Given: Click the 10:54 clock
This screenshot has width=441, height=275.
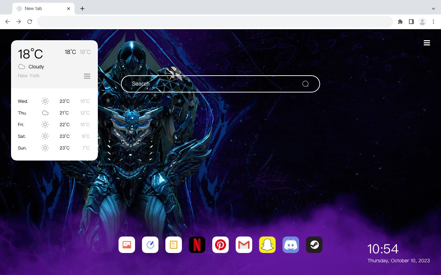Looking at the screenshot, I should pos(383,249).
